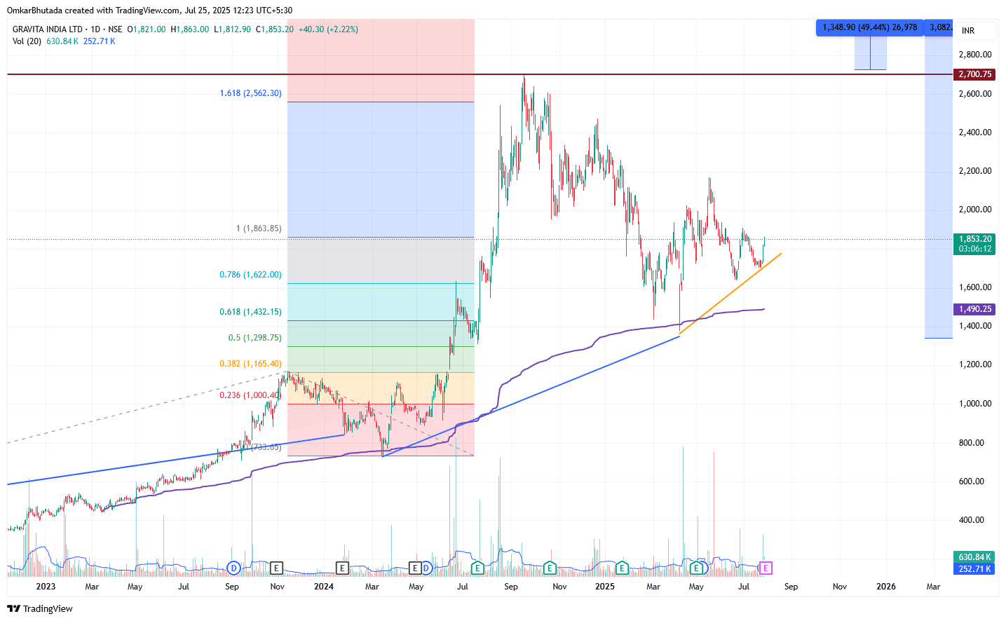This screenshot has height=621, width=1006.
Task: Click the green earnings marker after 2025 label
Action: (621, 568)
